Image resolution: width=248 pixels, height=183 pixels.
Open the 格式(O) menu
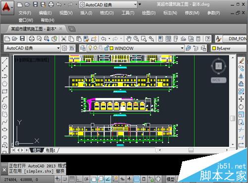coord(107,13)
